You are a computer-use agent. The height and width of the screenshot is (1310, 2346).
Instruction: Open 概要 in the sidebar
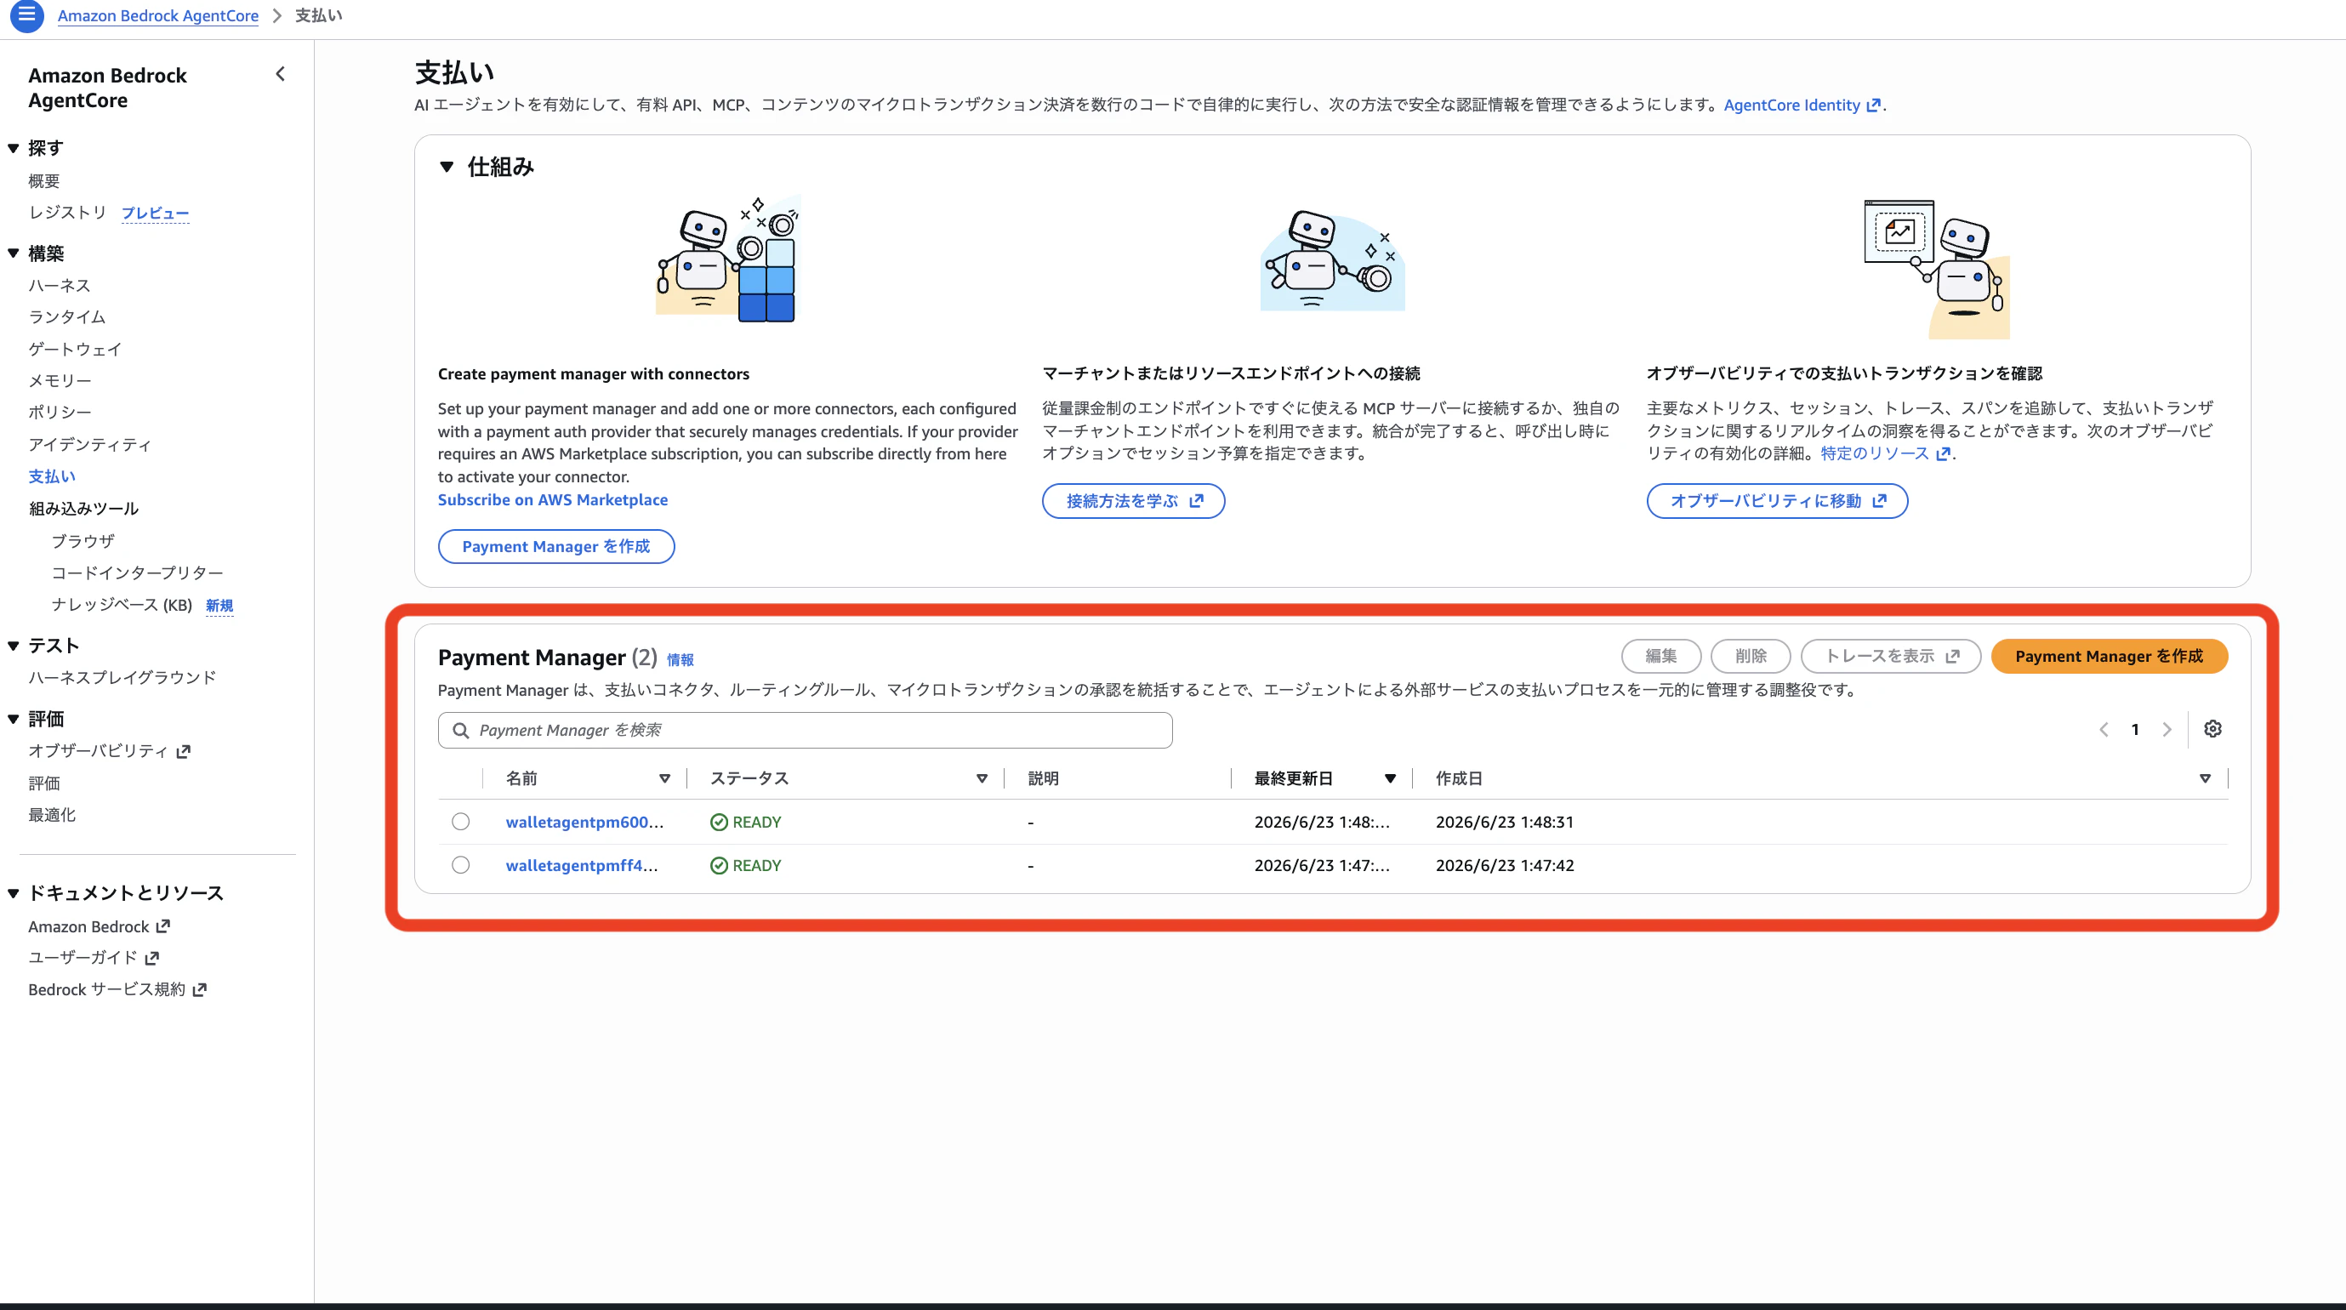[x=43, y=181]
